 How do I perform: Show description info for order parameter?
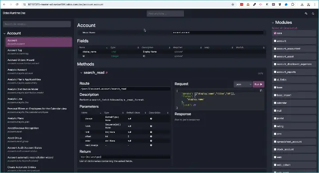point(151,141)
